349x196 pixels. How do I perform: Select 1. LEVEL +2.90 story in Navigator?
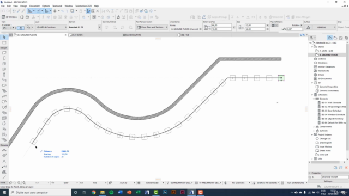tap(326, 51)
